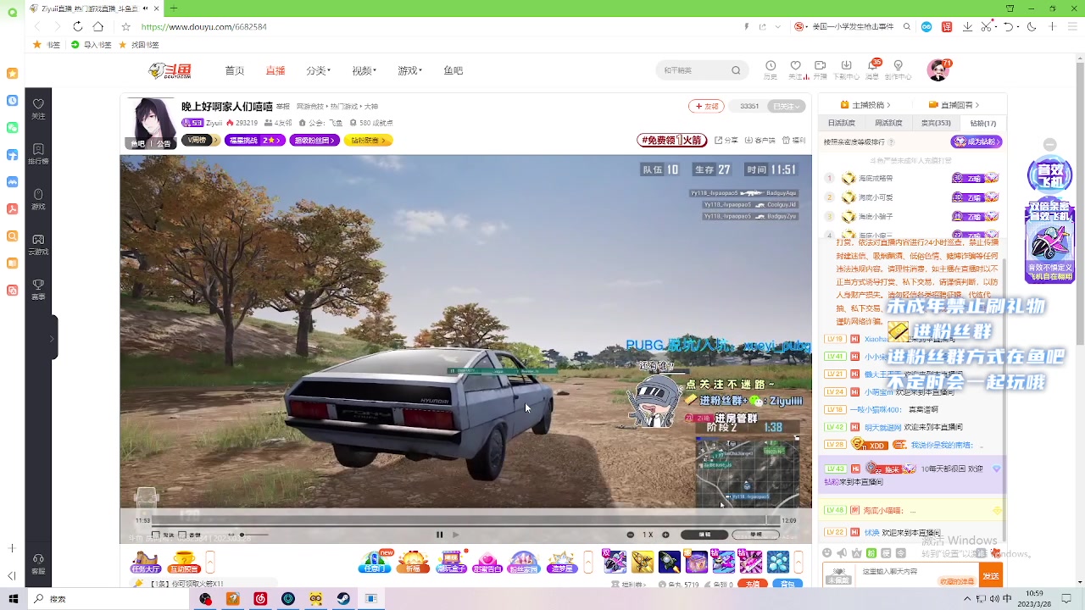Open 排行榜 in left sidebar
This screenshot has height=610, width=1085.
38,154
